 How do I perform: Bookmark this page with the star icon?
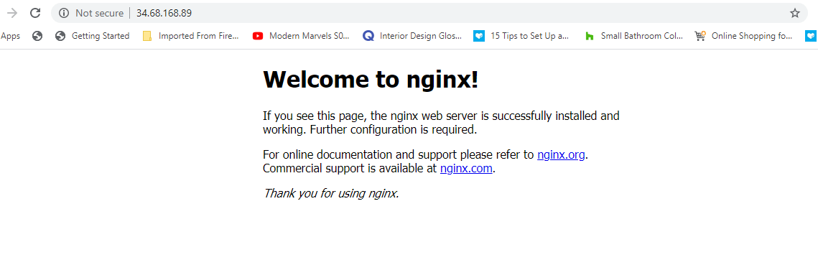pyautogui.click(x=794, y=13)
